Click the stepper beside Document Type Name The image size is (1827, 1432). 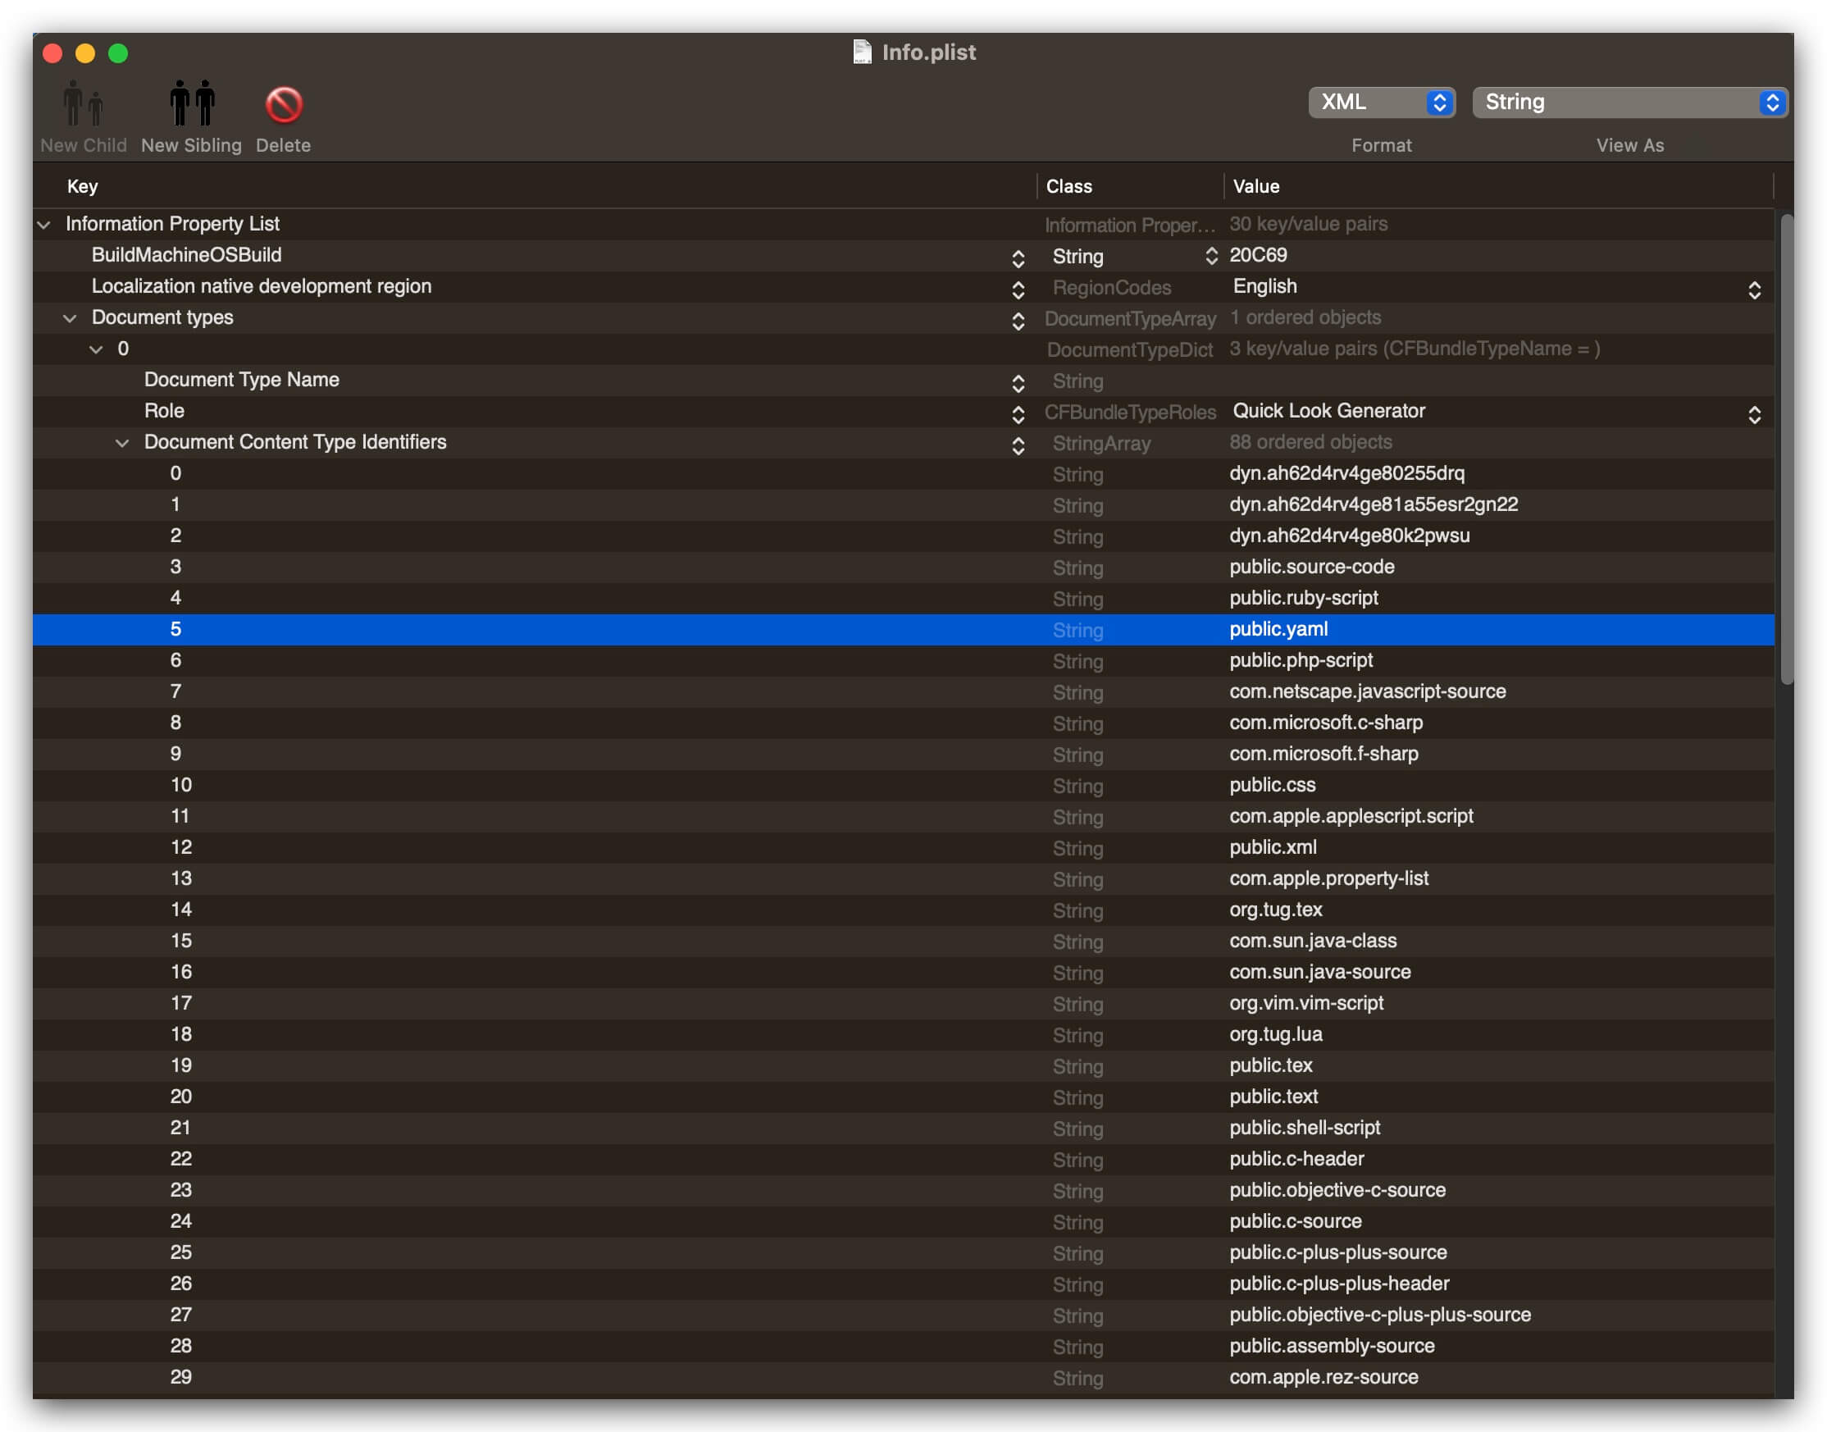[x=1019, y=383]
